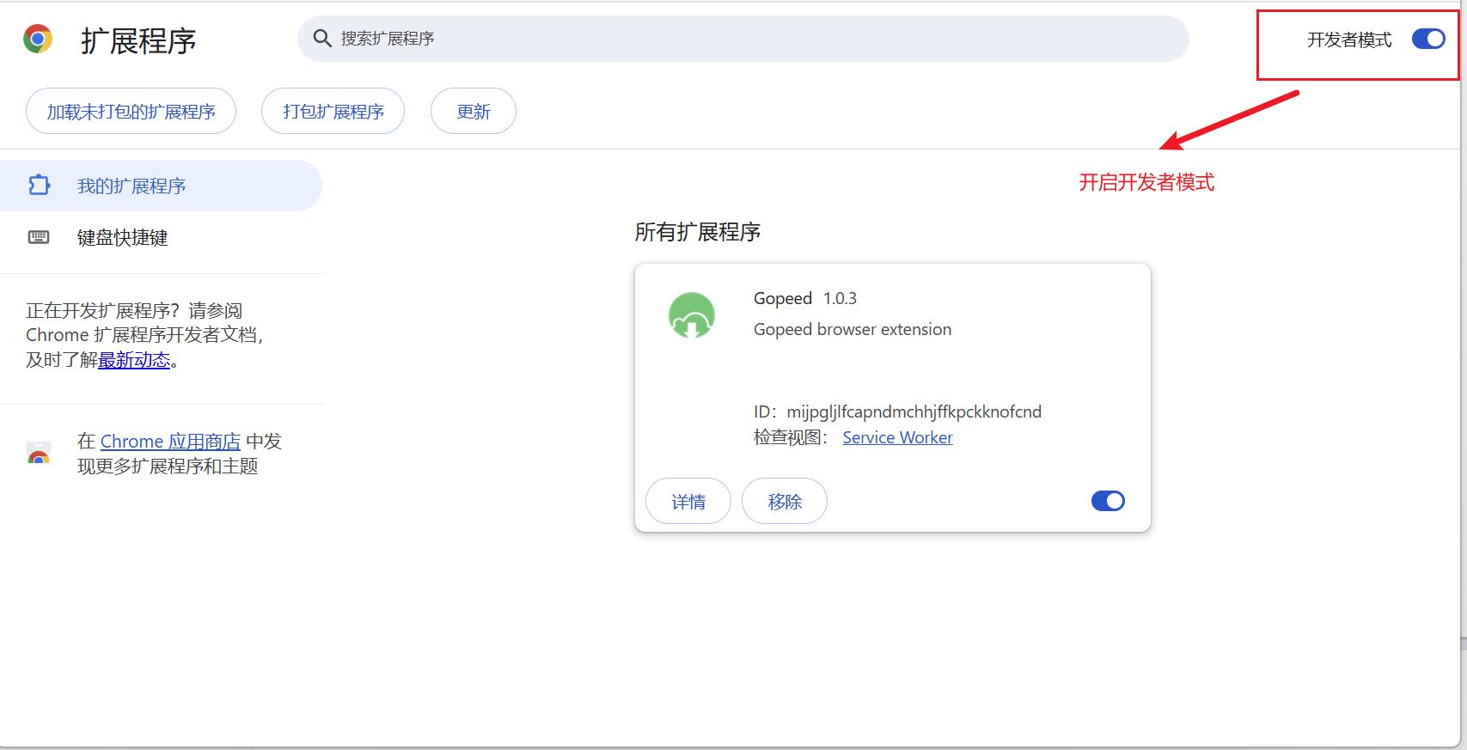Disable the 开发者模式 toggle

click(x=1428, y=40)
